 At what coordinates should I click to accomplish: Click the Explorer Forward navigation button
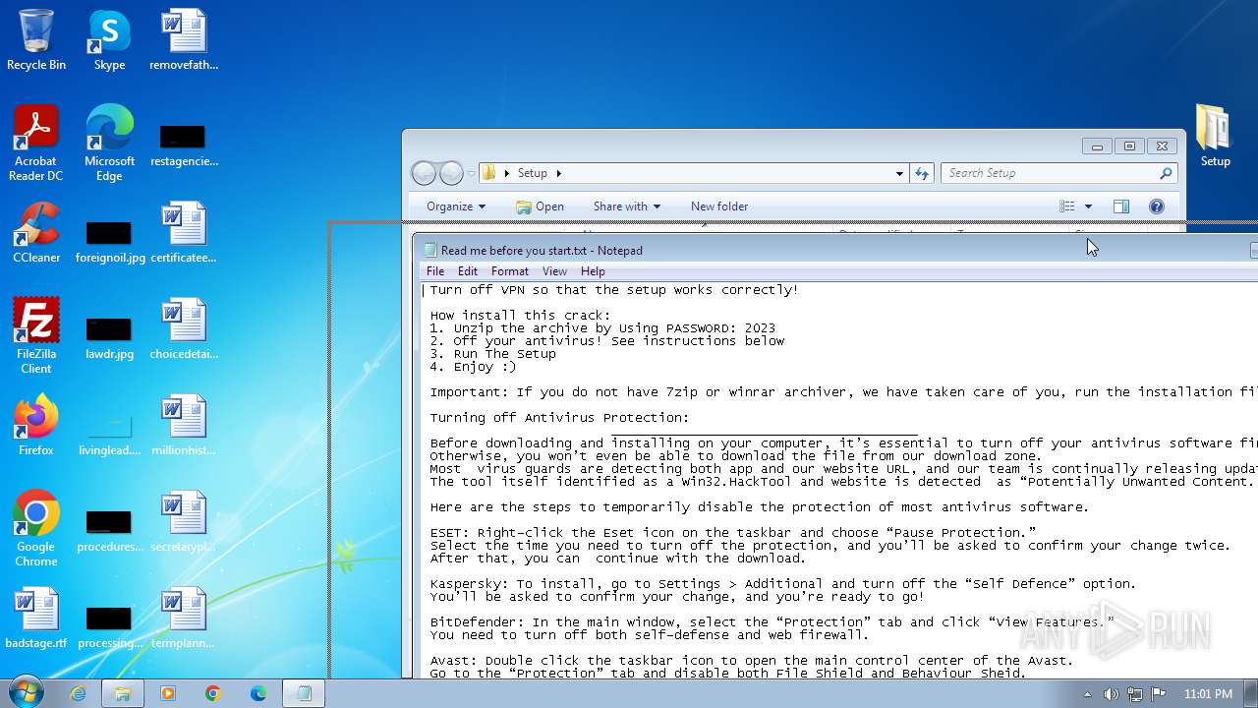(x=451, y=173)
